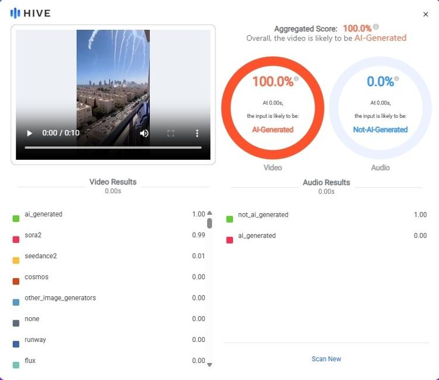
Task: Click the video playback time 0:00 / 0:10
Action: point(61,133)
